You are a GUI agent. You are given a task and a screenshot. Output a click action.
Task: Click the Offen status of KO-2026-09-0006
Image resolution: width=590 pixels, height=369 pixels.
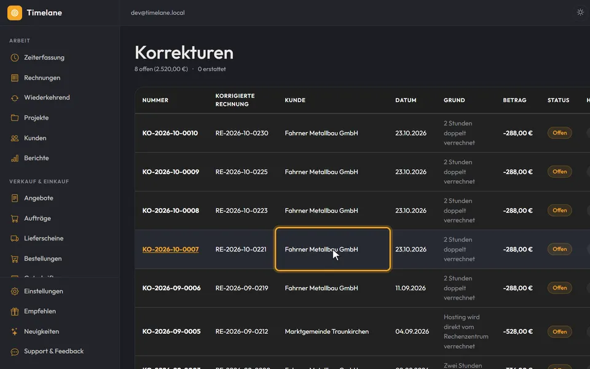pos(559,288)
